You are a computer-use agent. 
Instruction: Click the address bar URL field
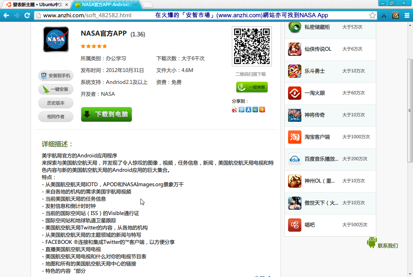pyautogui.click(x=206, y=15)
